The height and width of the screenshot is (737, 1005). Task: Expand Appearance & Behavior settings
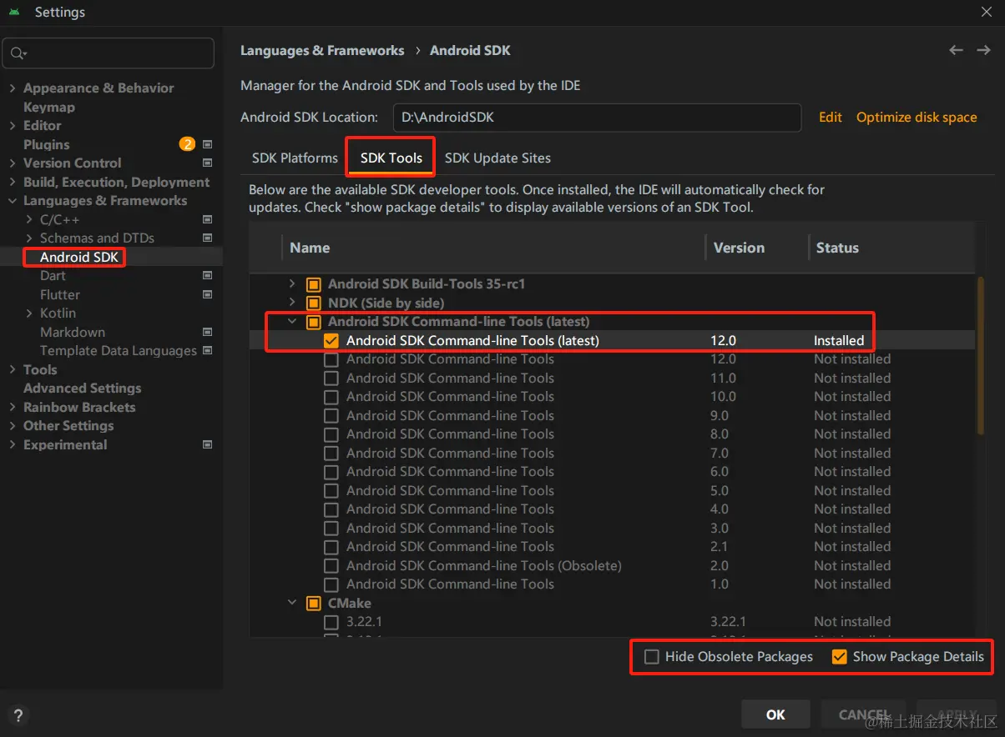pyautogui.click(x=13, y=88)
